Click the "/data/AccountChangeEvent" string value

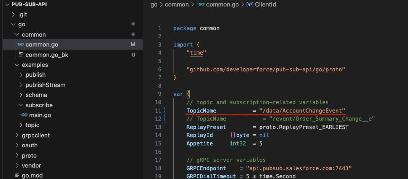coord(302,111)
